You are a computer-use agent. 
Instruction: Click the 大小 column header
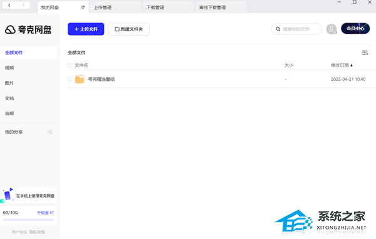[289, 65]
